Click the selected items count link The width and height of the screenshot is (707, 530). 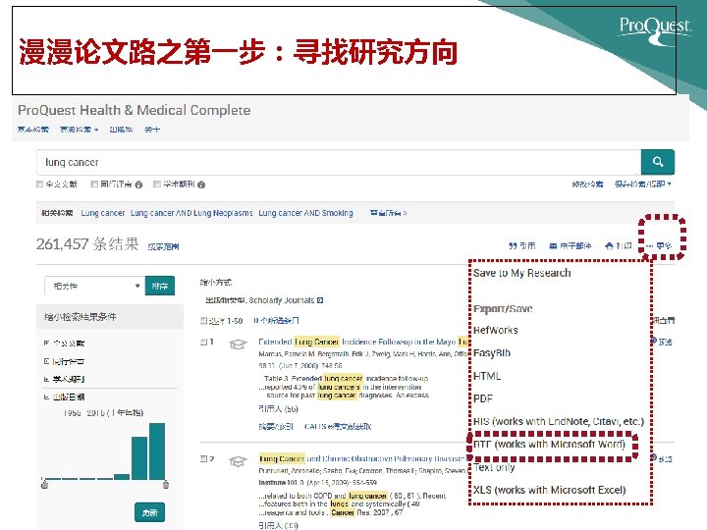(x=276, y=321)
